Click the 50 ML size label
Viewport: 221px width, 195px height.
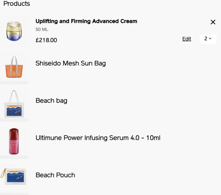tap(42, 30)
